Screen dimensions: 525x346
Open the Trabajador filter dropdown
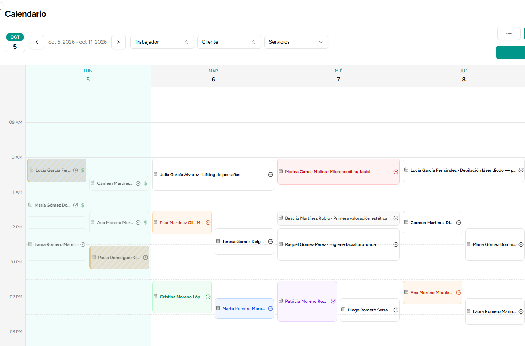point(162,42)
